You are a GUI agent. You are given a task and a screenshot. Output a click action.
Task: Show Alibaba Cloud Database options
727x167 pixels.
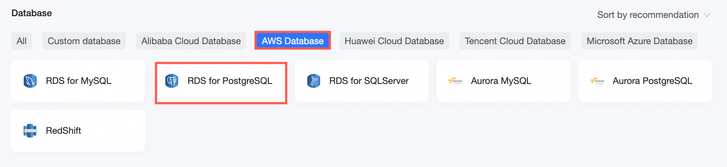coord(191,41)
